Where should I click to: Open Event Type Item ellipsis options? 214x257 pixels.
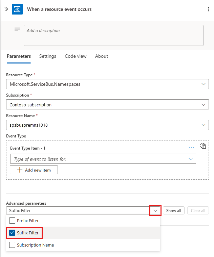coord(191,147)
